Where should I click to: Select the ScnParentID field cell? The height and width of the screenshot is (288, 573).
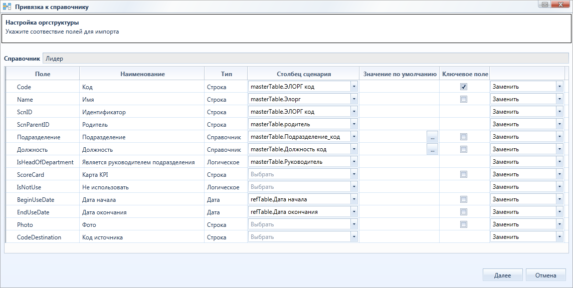[x=43, y=125]
